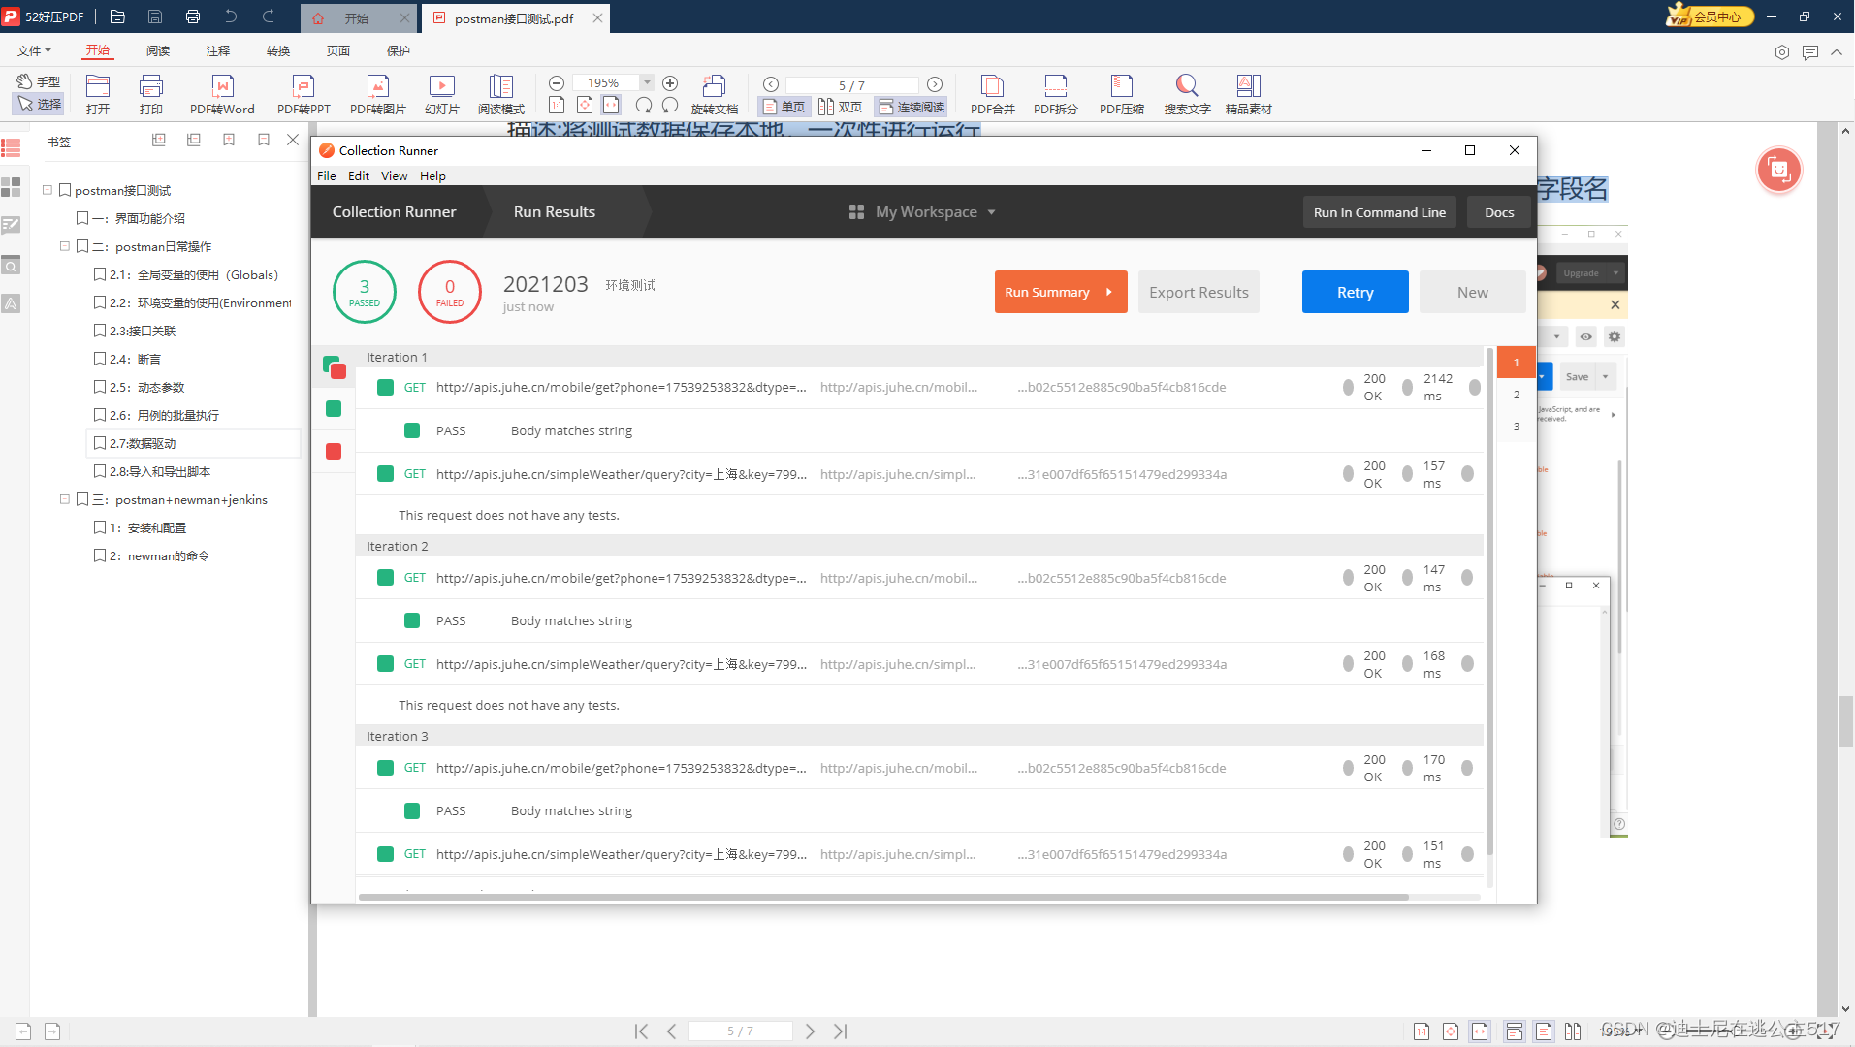The width and height of the screenshot is (1855, 1047).
Task: Collapse the 二: postman日常操作 bookmark node
Action: (x=65, y=246)
